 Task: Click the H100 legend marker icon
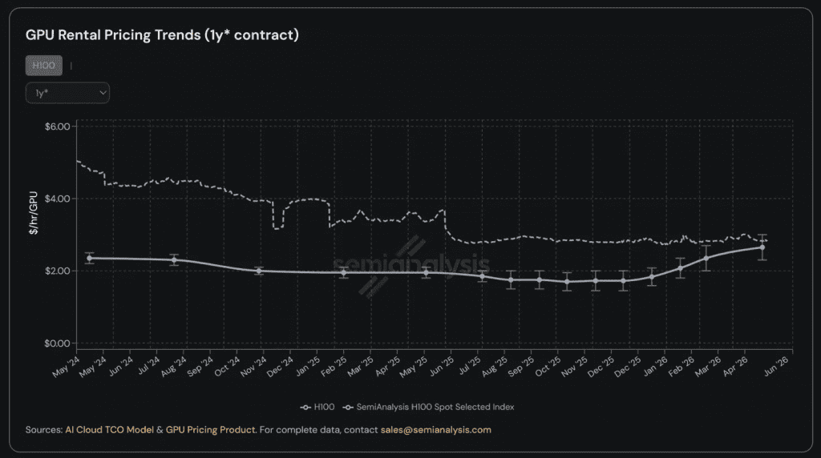(305, 408)
